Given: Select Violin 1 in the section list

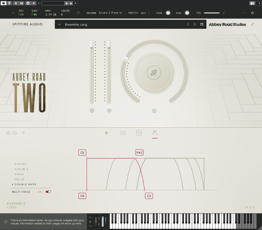Looking at the screenshot, I should click(21, 164).
